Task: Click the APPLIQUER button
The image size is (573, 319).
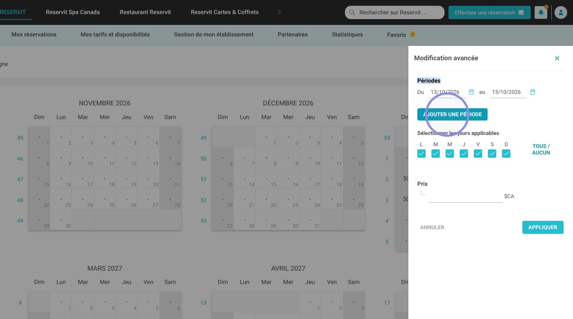Action: click(x=543, y=227)
